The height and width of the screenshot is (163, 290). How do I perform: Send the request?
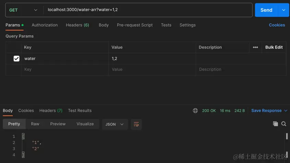point(266,10)
